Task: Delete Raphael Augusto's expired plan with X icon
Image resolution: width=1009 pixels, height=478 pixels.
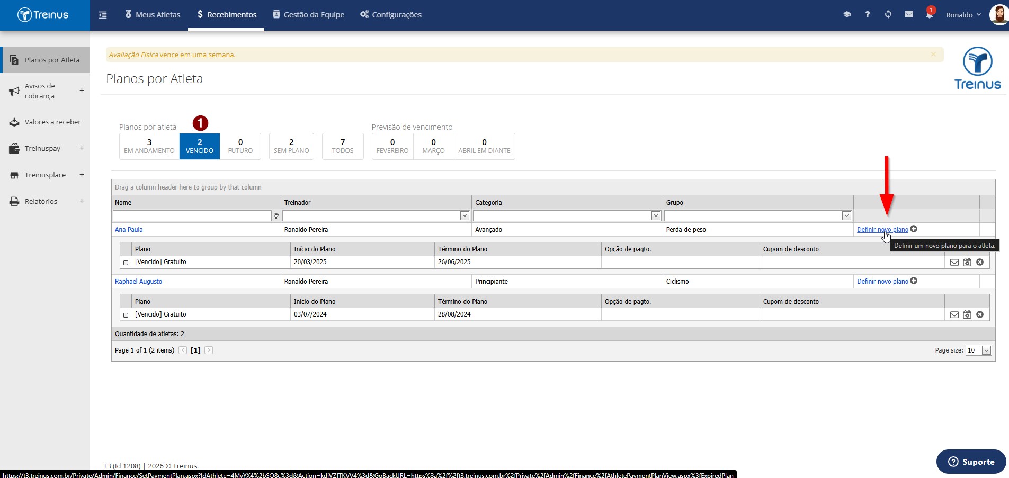Action: pos(980,314)
